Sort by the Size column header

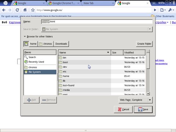[x=117, y=52]
